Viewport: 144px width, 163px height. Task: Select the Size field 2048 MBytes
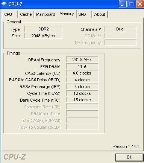pyautogui.click(x=43, y=36)
